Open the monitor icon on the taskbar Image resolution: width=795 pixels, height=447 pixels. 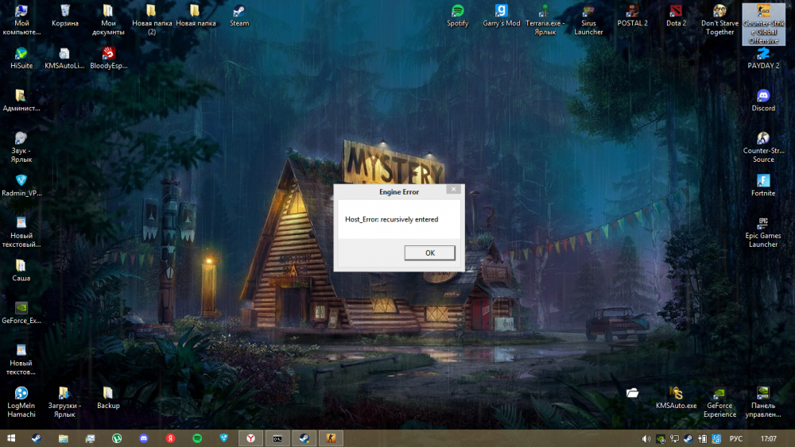click(x=90, y=438)
